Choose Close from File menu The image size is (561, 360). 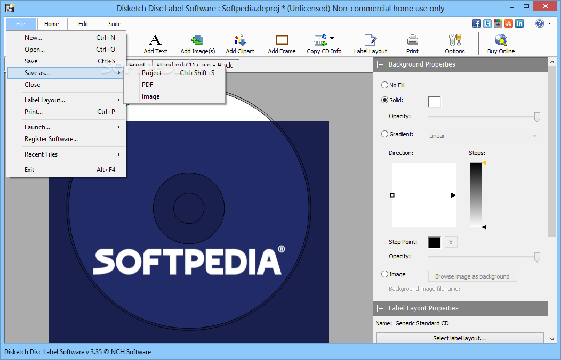point(67,85)
